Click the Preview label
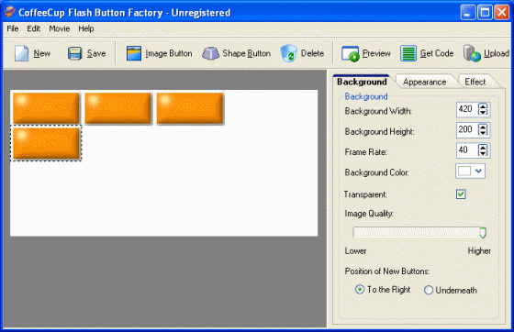 pyautogui.click(x=376, y=53)
